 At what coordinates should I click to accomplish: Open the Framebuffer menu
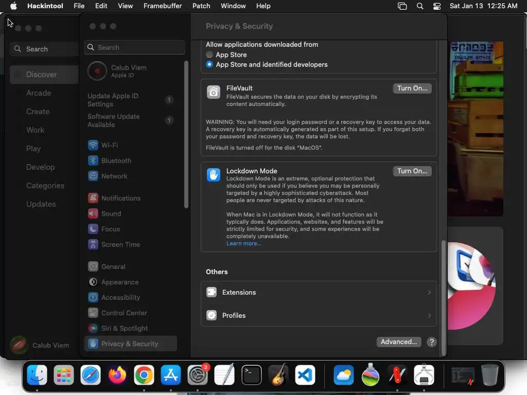163,6
